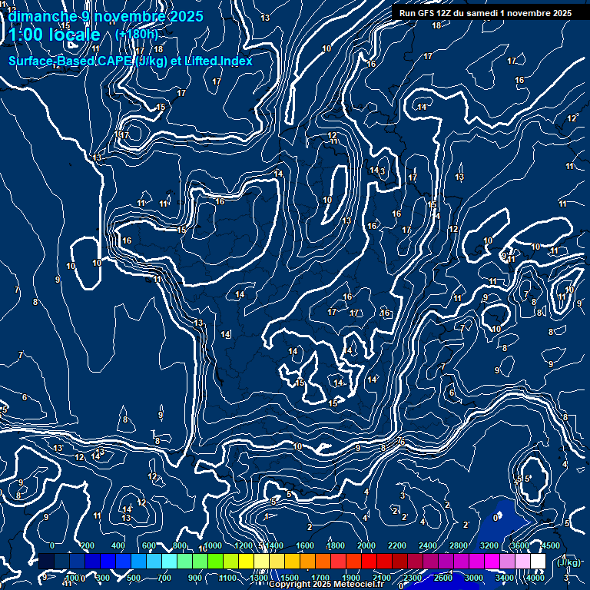Click the legend value '2300'
Viewport: 590px width, 590px height.
click(413, 578)
